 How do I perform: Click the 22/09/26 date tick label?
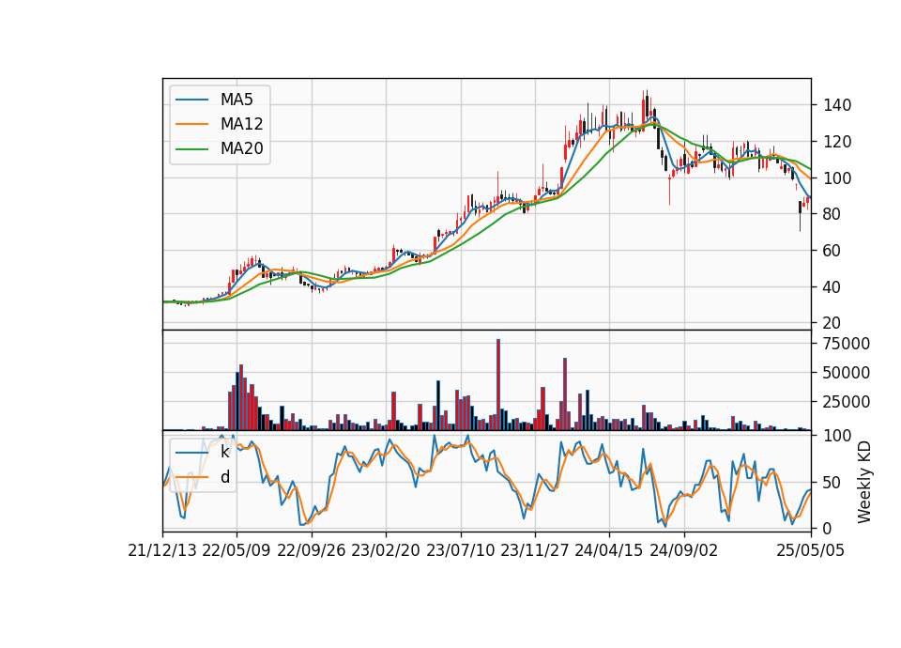312,550
